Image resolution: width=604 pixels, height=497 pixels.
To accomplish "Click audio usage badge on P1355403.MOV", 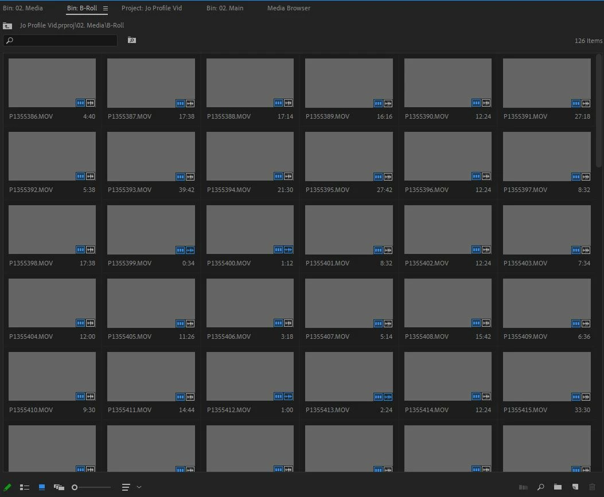I will pos(586,251).
